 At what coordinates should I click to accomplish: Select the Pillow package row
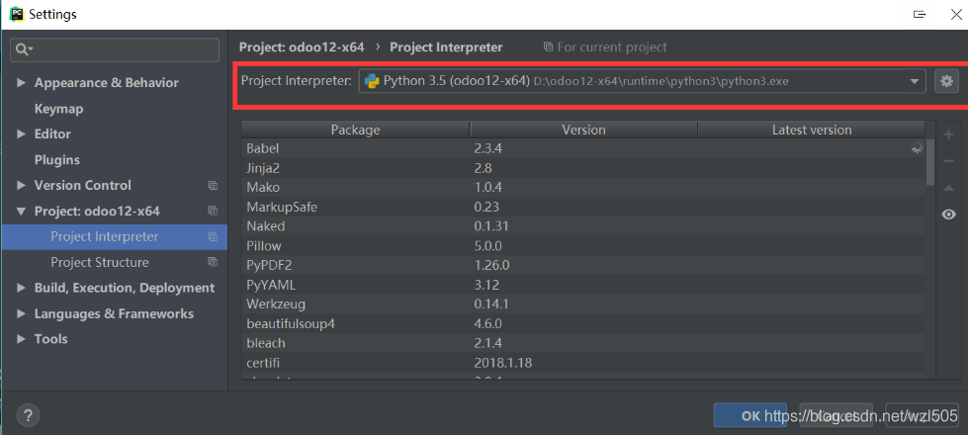(x=583, y=245)
